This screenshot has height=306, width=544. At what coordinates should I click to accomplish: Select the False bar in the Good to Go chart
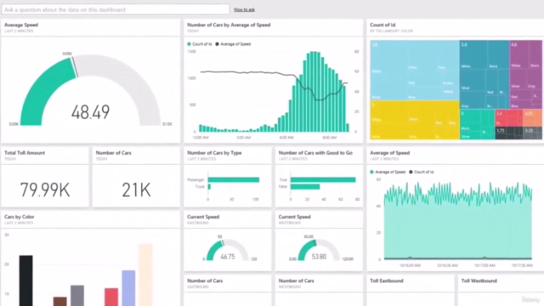(x=305, y=187)
